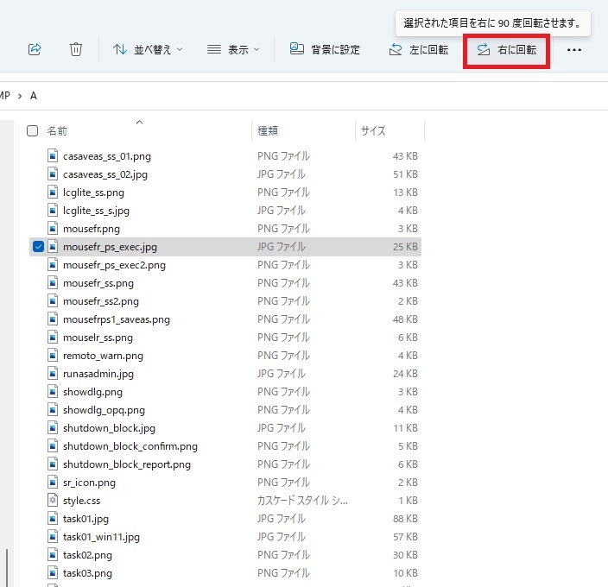
Task: Select file name mousefrps1_saveas.png
Action: [x=117, y=319]
